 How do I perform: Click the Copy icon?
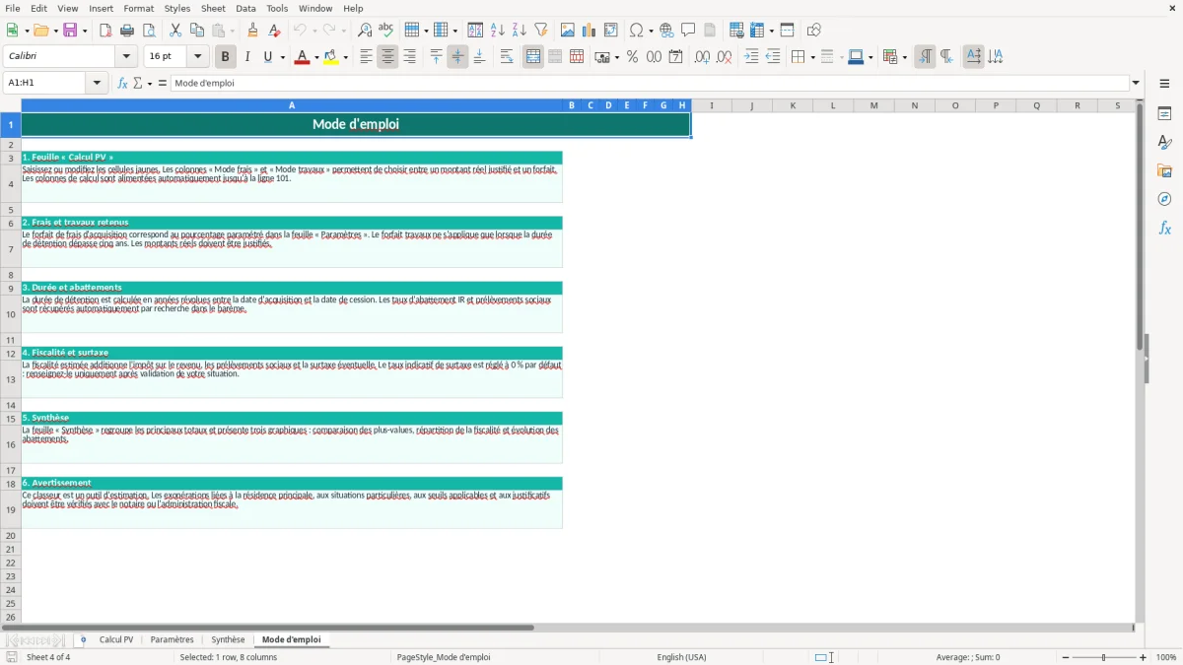(197, 31)
